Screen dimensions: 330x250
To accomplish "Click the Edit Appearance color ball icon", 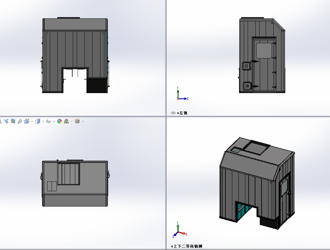I will [x=60, y=121].
